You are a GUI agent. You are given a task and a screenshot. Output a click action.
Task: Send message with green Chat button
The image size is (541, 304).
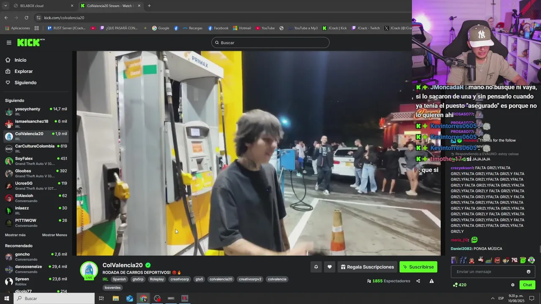pos(527,285)
